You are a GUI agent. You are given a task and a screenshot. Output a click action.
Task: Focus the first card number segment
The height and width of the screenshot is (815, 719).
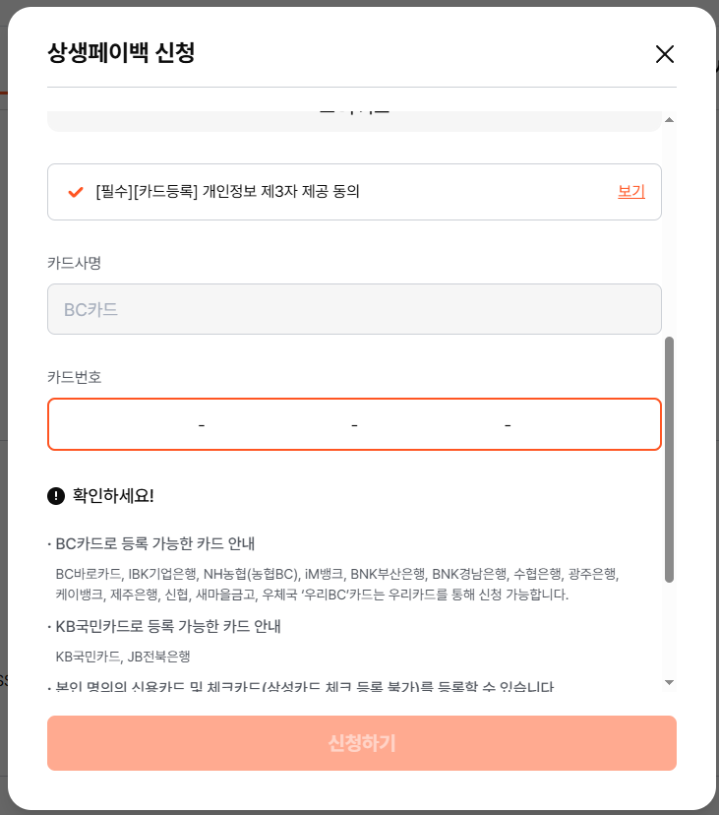click(125, 424)
